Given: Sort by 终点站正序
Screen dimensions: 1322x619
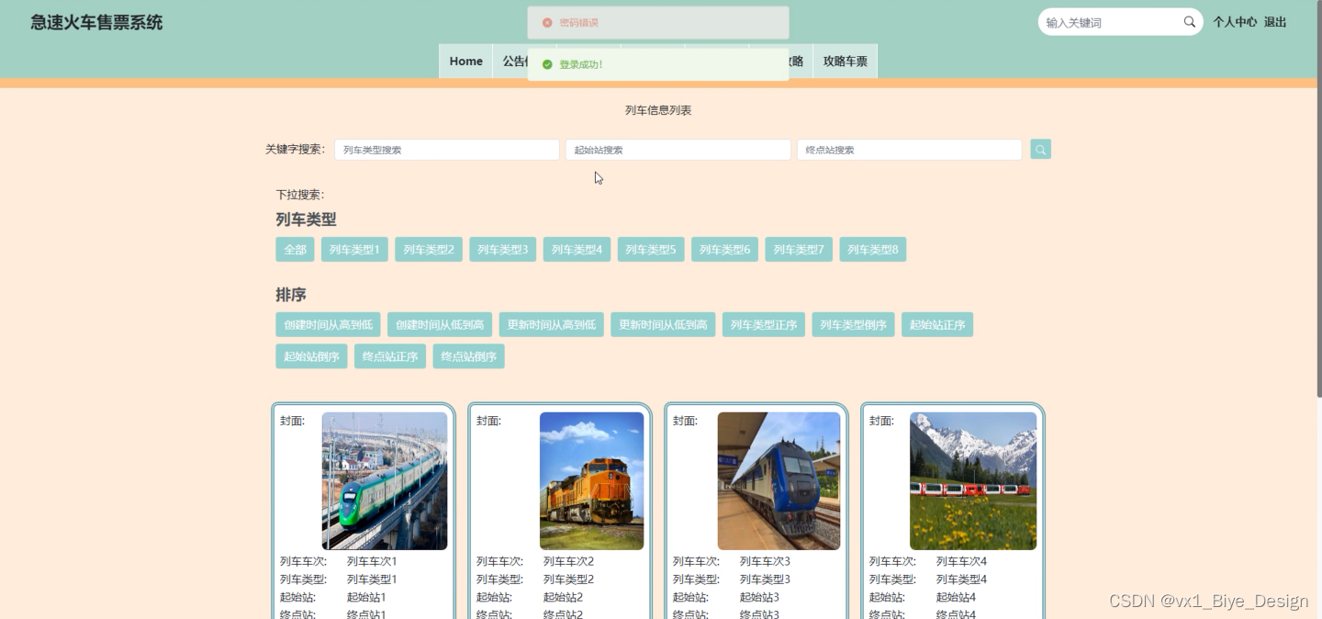Looking at the screenshot, I should point(390,357).
